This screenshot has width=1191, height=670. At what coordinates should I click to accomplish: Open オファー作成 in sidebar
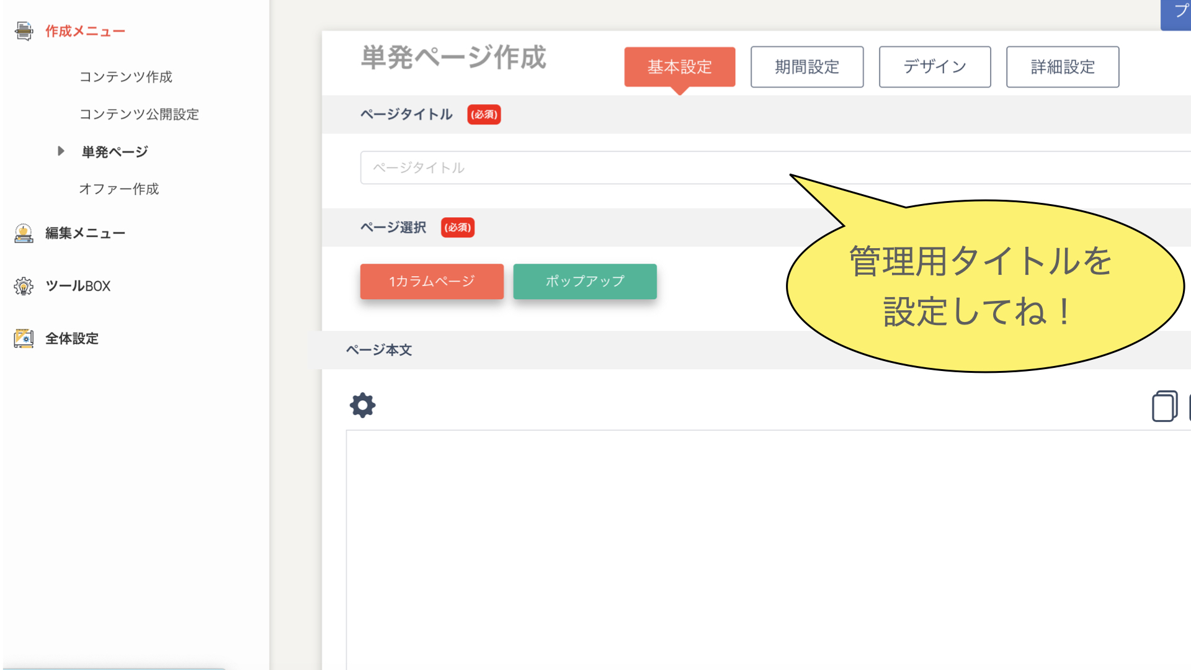coord(118,189)
